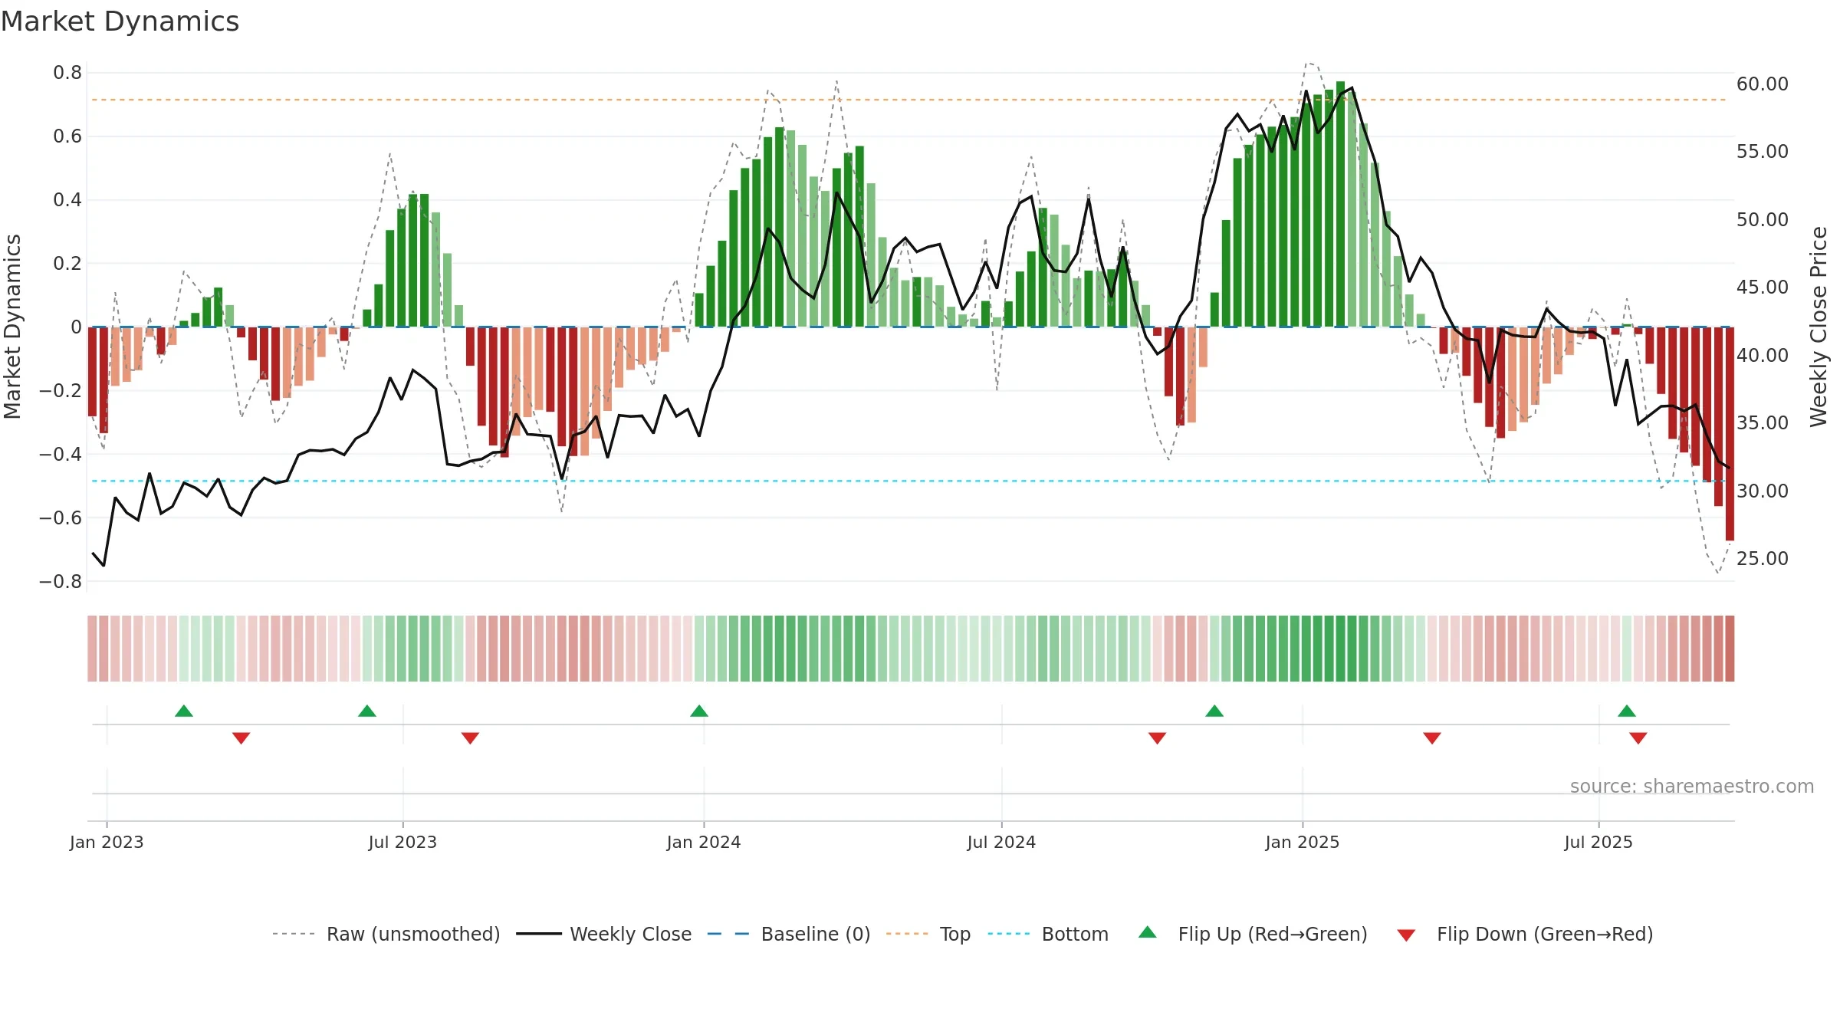Click the 60.00 right axis price label
The width and height of the screenshot is (1840, 1035).
(1763, 84)
